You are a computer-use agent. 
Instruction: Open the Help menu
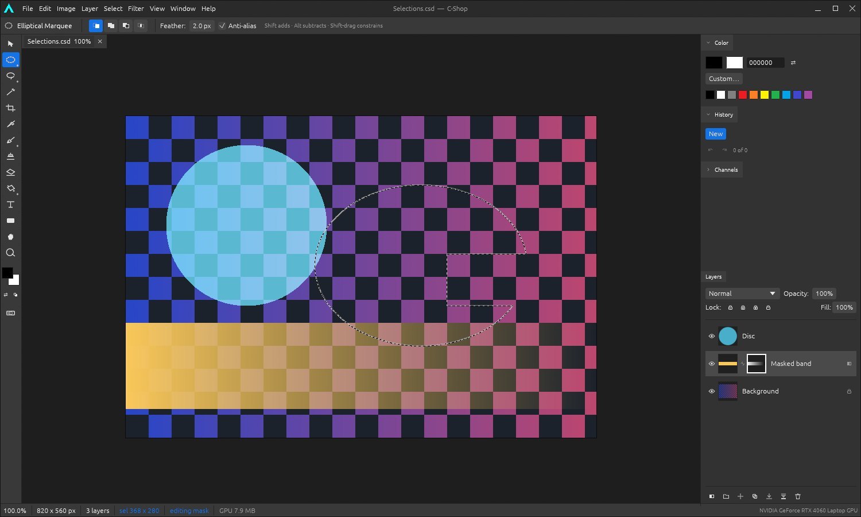tap(208, 9)
